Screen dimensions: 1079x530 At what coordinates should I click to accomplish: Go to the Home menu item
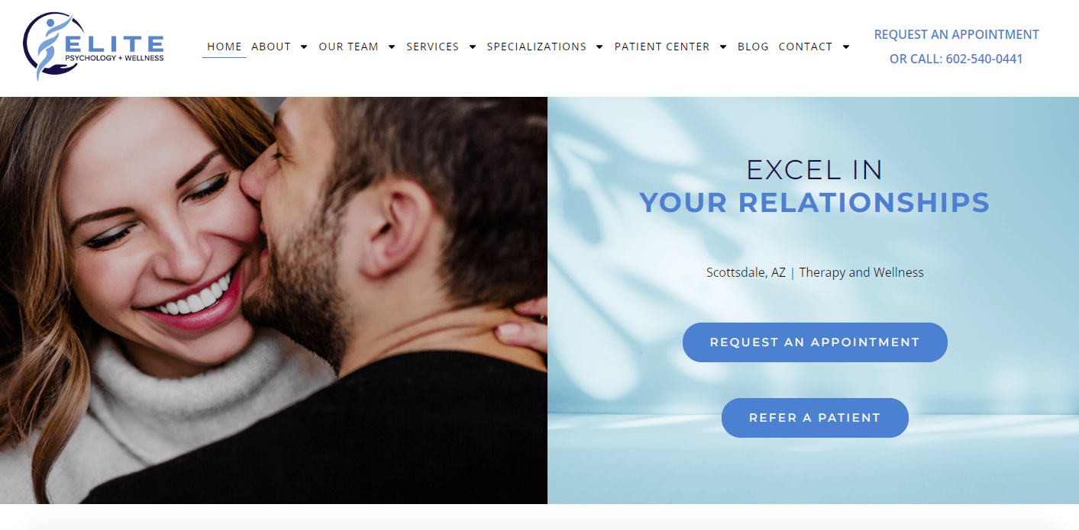(225, 47)
